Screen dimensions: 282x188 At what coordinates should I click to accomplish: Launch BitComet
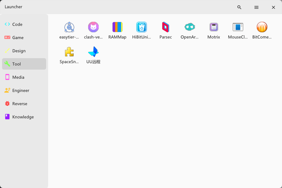(x=262, y=27)
